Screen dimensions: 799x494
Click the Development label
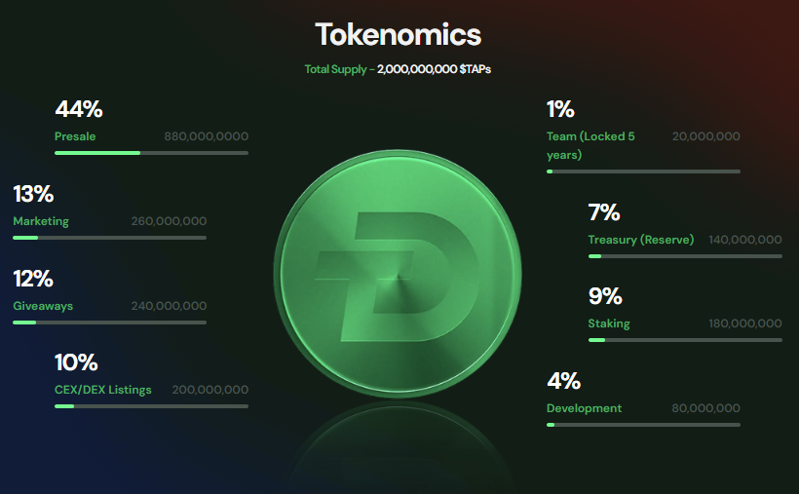coord(584,408)
